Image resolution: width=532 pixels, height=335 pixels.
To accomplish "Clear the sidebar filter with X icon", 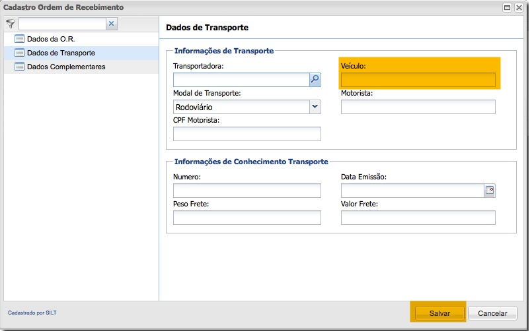I will point(111,24).
